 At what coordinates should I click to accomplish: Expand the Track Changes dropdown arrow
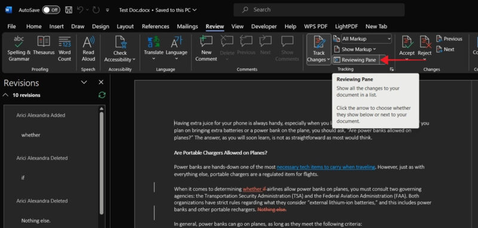pos(328,60)
